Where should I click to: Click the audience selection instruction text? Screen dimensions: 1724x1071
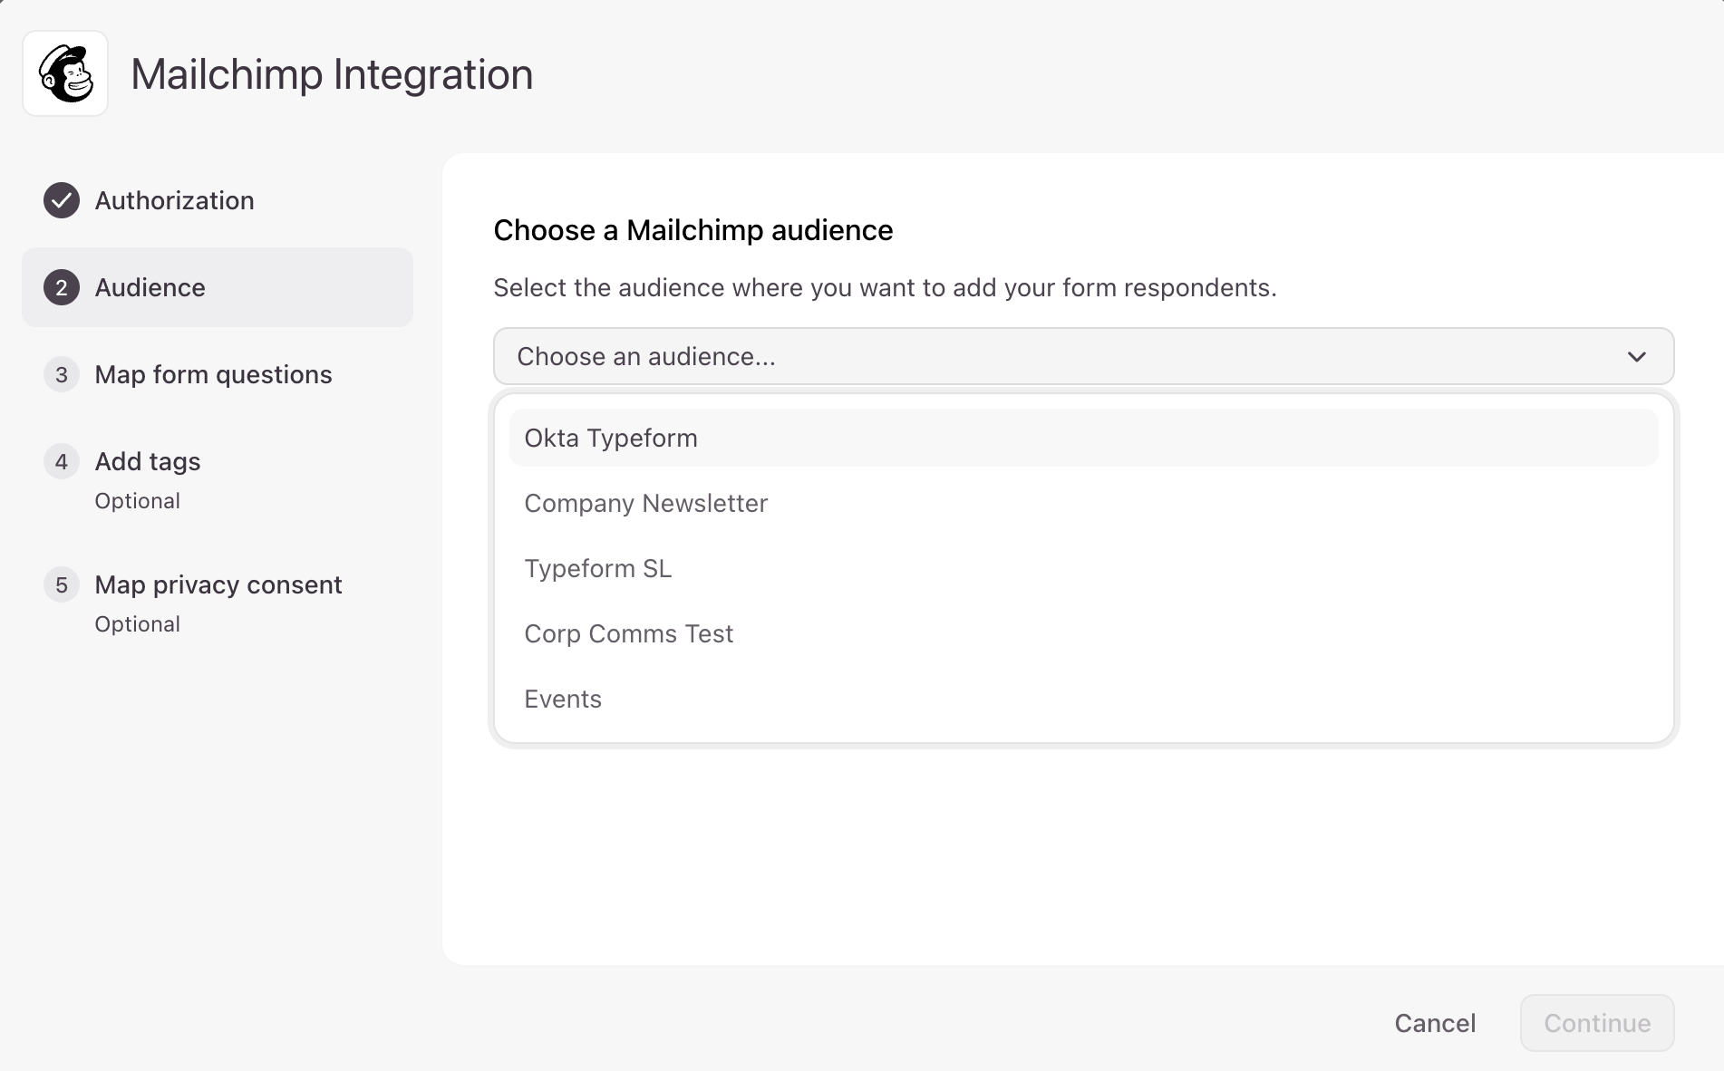click(x=885, y=288)
